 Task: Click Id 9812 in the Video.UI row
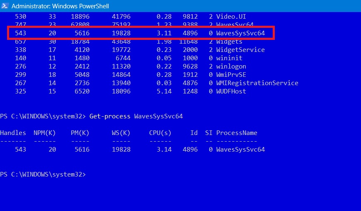[x=190, y=17]
